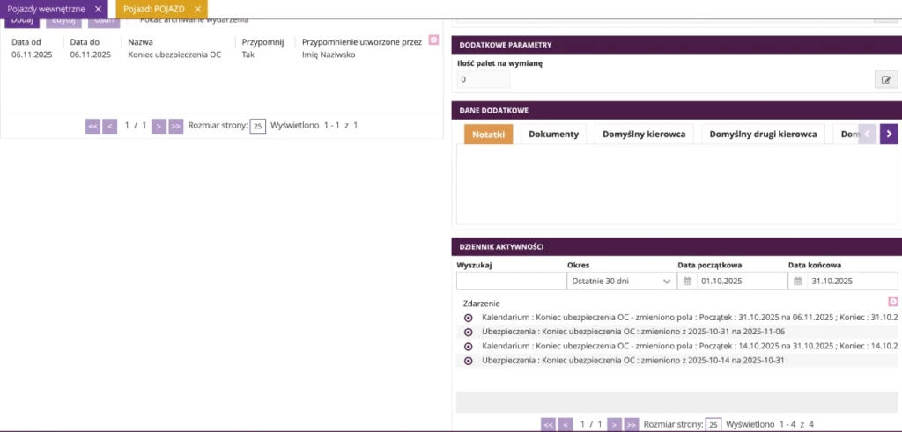Image resolution: width=902 pixels, height=432 pixels.
Task: Go to first page of reminders table
Action: (x=92, y=126)
